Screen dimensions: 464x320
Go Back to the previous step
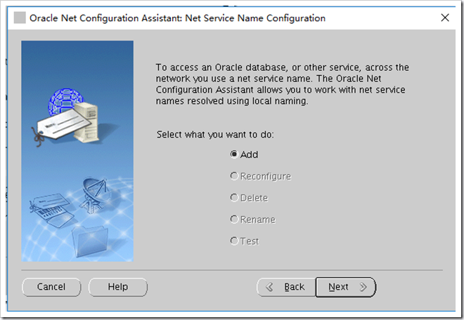click(286, 287)
